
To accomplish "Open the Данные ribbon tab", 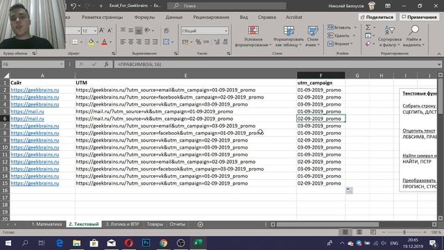I will coord(174,17).
